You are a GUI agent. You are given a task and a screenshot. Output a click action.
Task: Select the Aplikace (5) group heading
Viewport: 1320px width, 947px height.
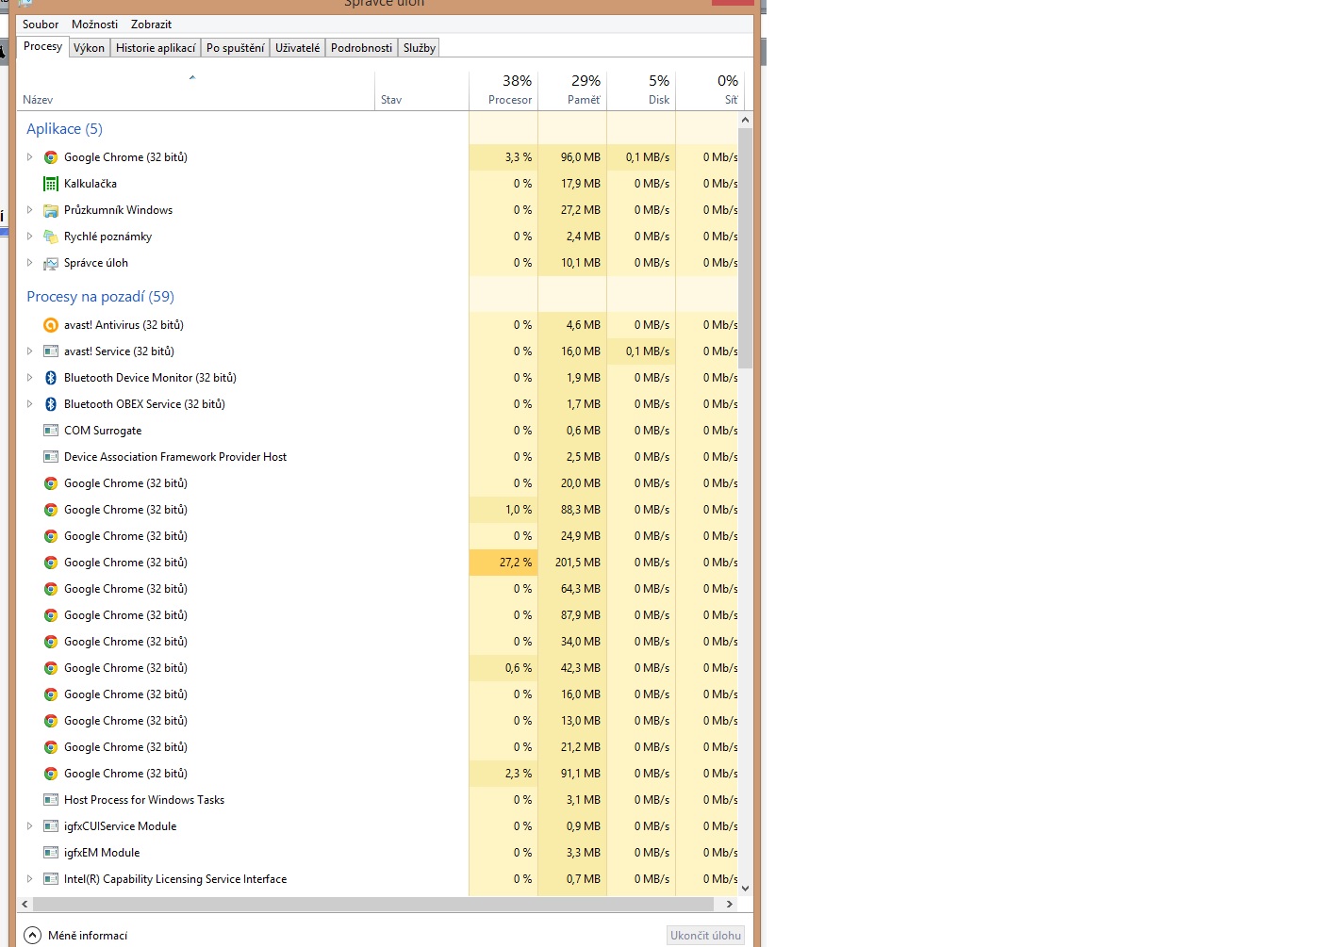[x=64, y=129]
